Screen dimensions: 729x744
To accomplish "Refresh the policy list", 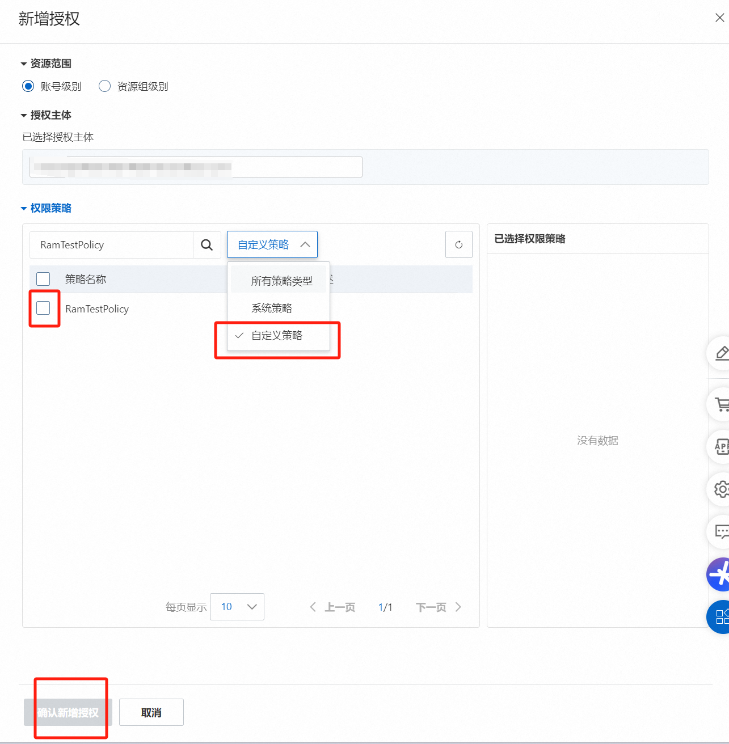I will coord(459,245).
